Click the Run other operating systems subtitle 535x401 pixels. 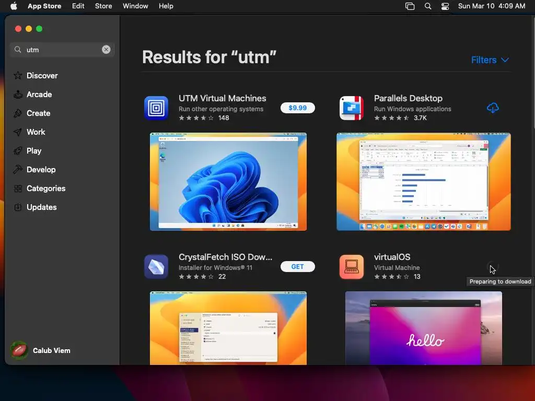tap(221, 109)
